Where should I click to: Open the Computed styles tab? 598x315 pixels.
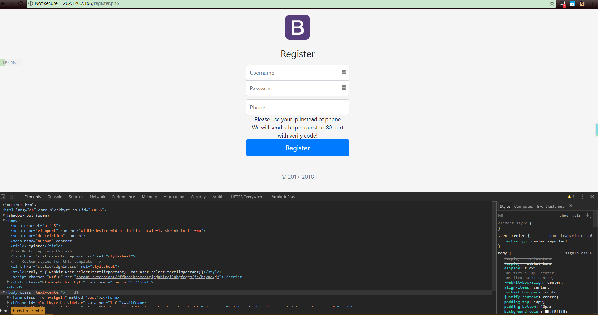[x=523, y=206]
